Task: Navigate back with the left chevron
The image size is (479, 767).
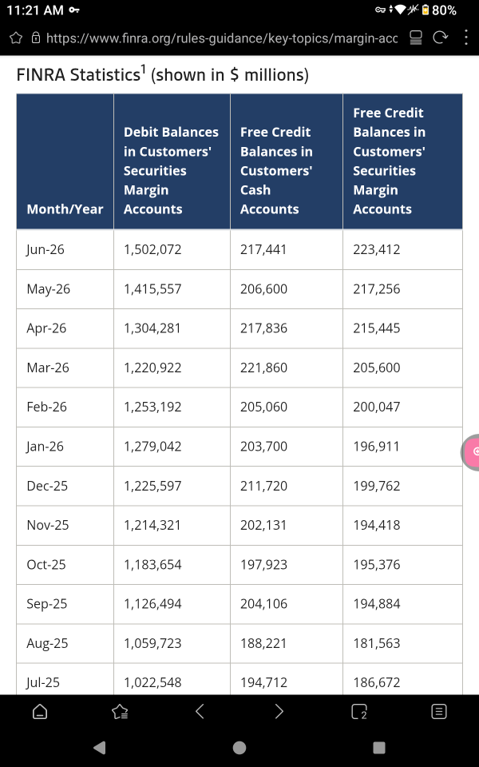Action: 200,711
